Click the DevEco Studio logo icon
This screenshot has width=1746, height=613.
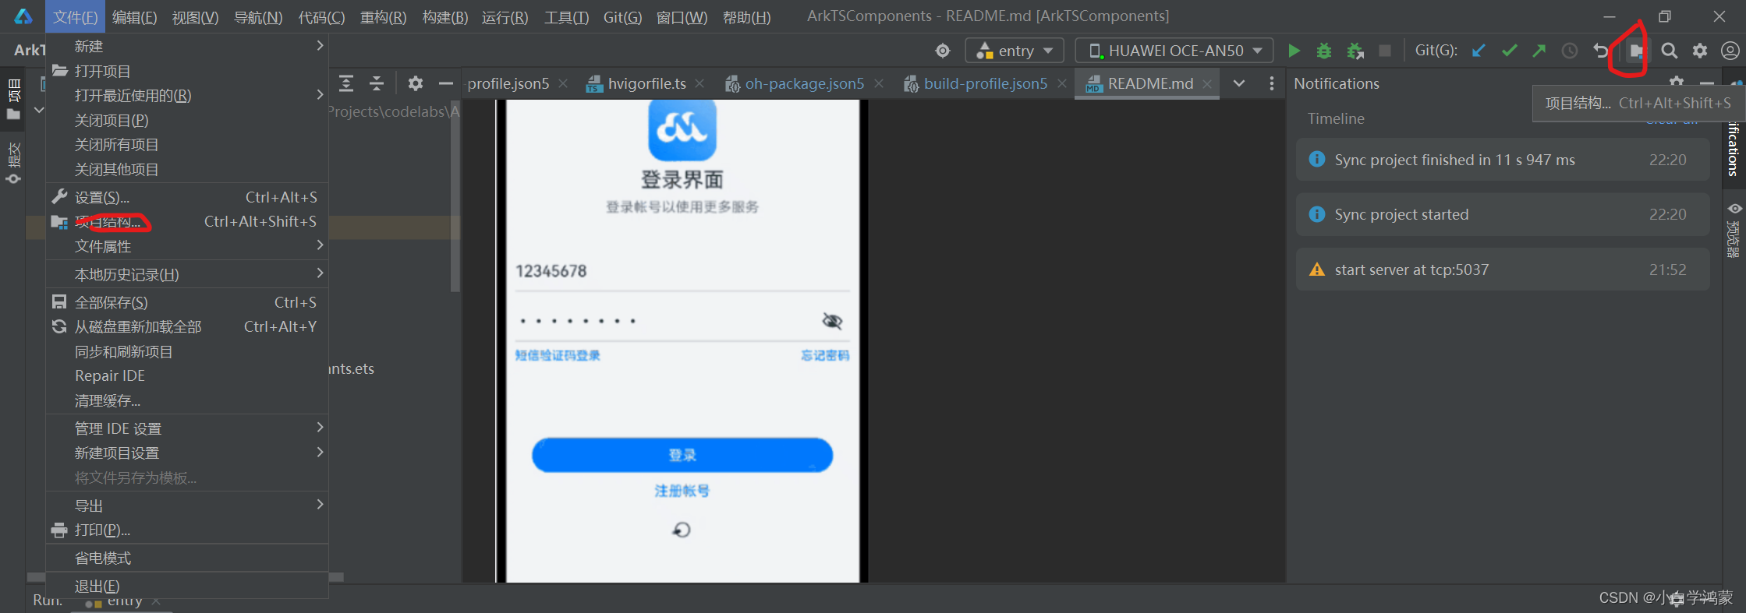pos(23,16)
